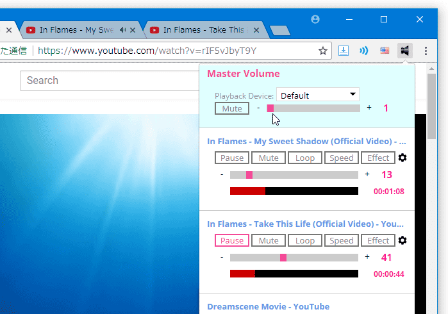448x314 pixels.
Task: Mute the Take This Life video
Action: pos(269,240)
